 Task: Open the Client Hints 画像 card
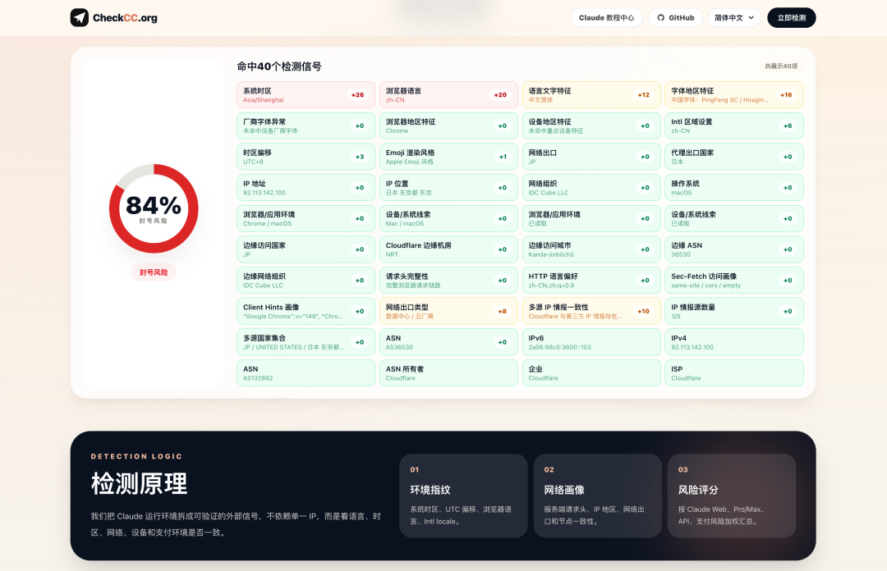click(306, 311)
